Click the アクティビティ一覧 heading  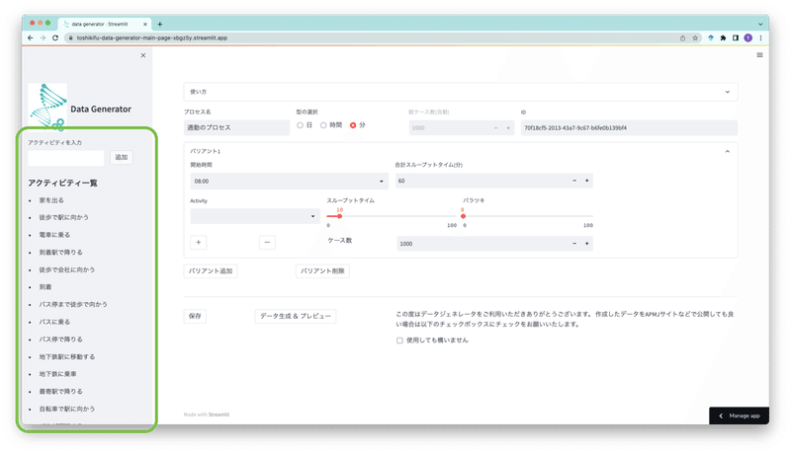click(x=63, y=184)
